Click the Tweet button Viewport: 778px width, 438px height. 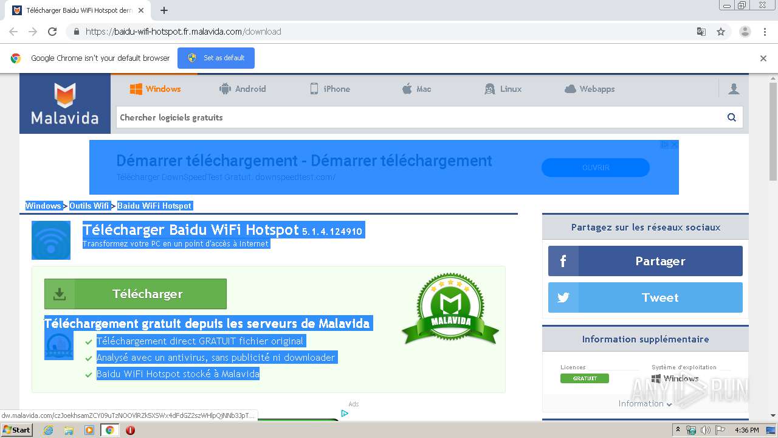coord(645,297)
